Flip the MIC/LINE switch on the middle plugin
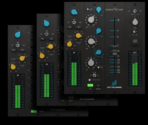The width and height of the screenshot is (148, 125). coord(47,34)
